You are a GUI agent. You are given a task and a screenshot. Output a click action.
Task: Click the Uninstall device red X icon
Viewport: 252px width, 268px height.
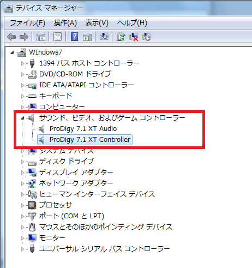134,37
